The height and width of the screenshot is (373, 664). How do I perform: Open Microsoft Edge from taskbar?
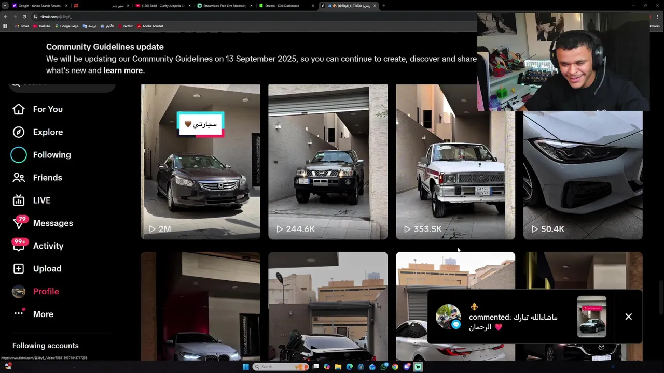tap(349, 367)
